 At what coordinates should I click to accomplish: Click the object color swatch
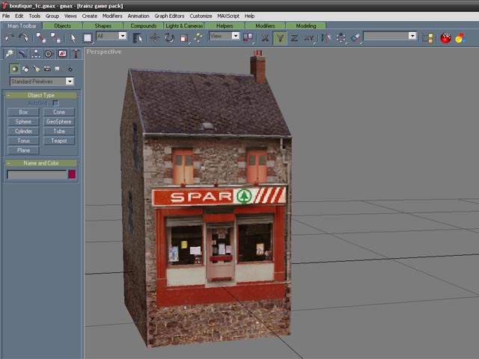(x=72, y=174)
